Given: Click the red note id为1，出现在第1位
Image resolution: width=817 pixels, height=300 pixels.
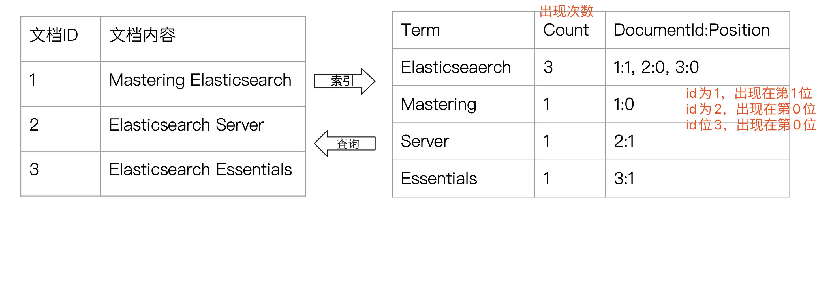Looking at the screenshot, I should pos(748,93).
